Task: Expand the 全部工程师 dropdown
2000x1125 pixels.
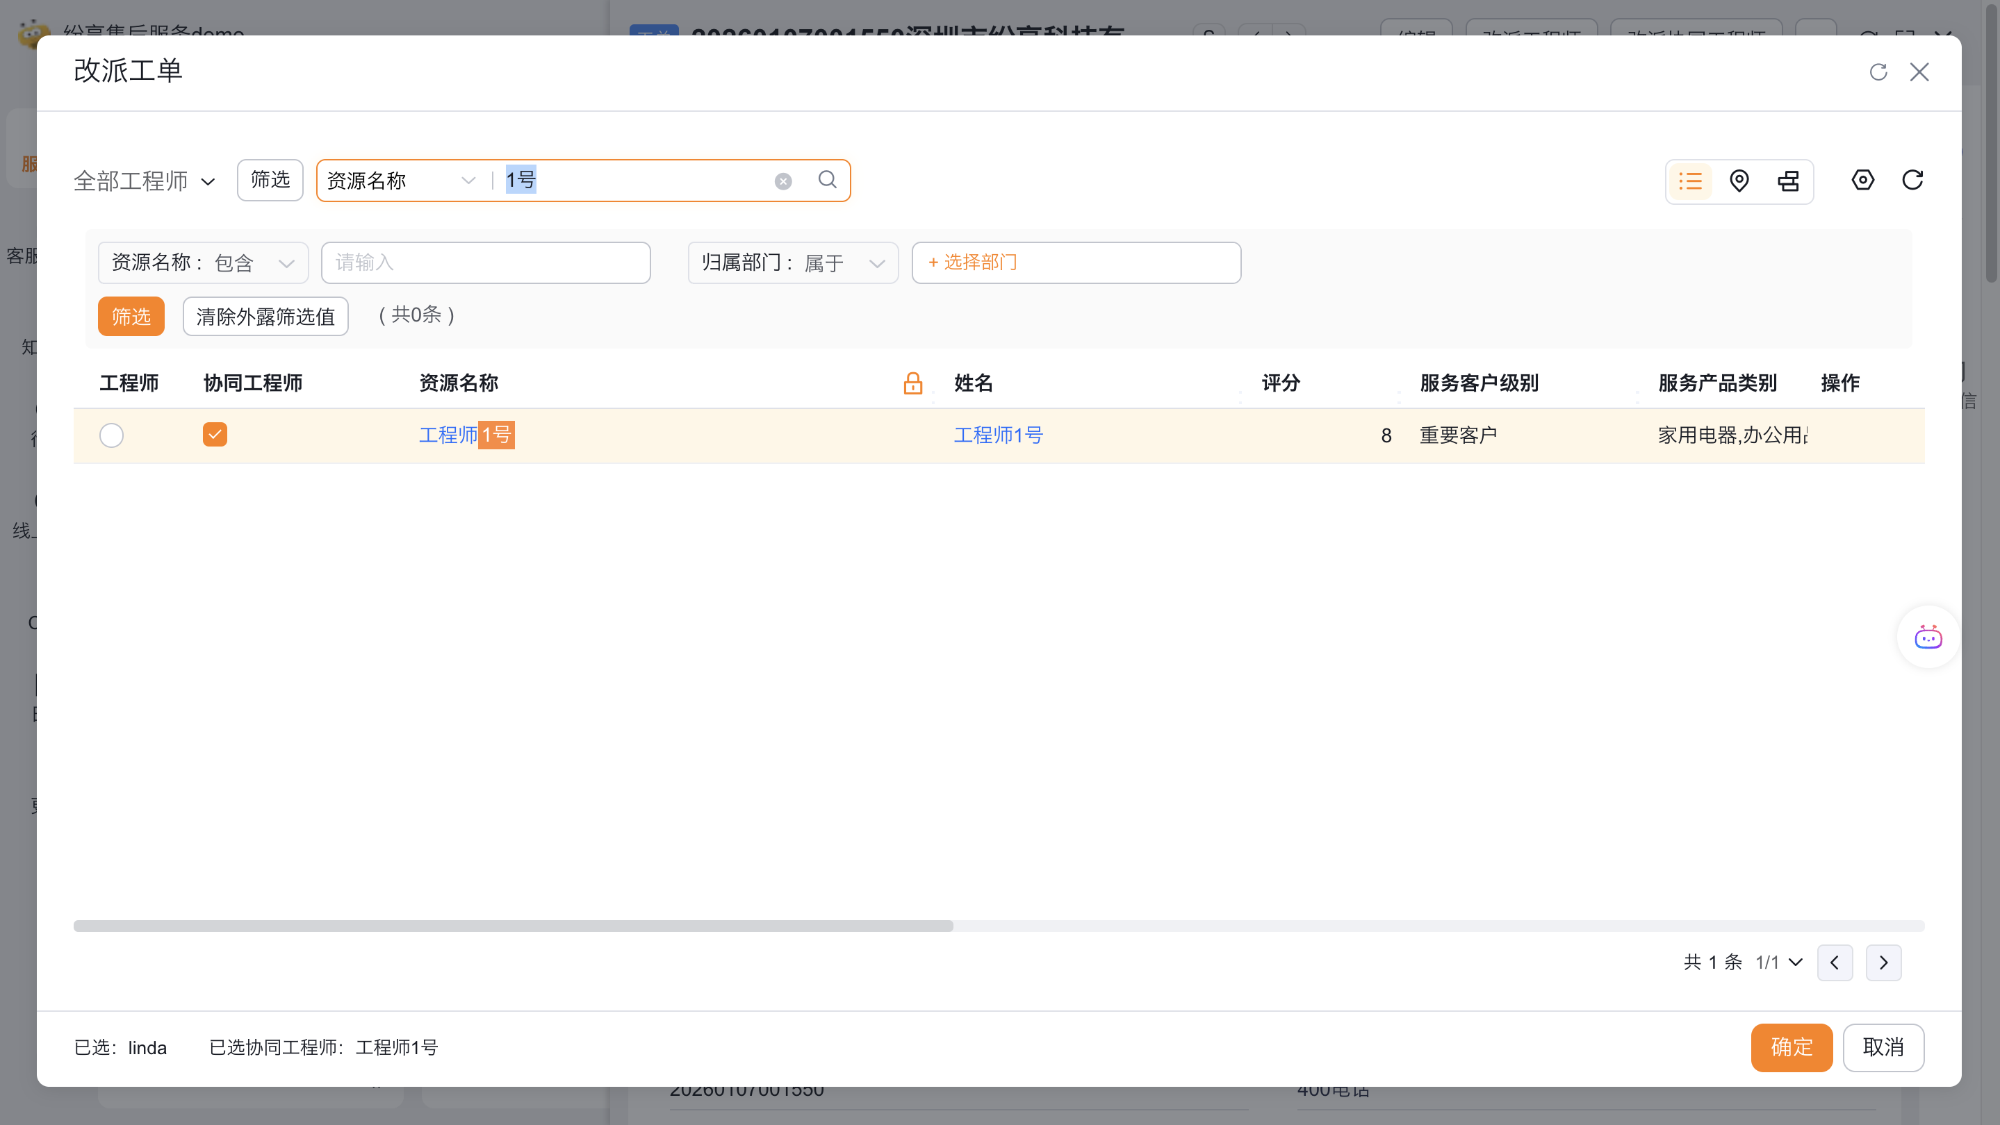Action: pyautogui.click(x=145, y=181)
